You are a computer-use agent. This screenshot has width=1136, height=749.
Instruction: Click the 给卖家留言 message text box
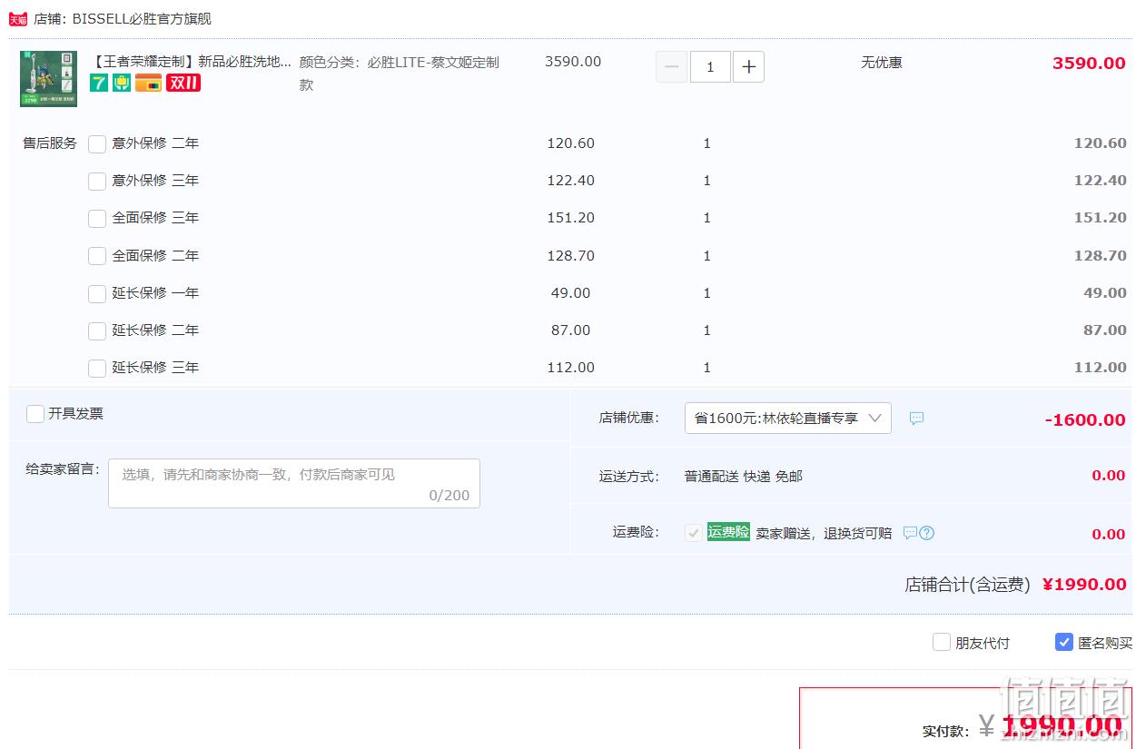[x=294, y=483]
